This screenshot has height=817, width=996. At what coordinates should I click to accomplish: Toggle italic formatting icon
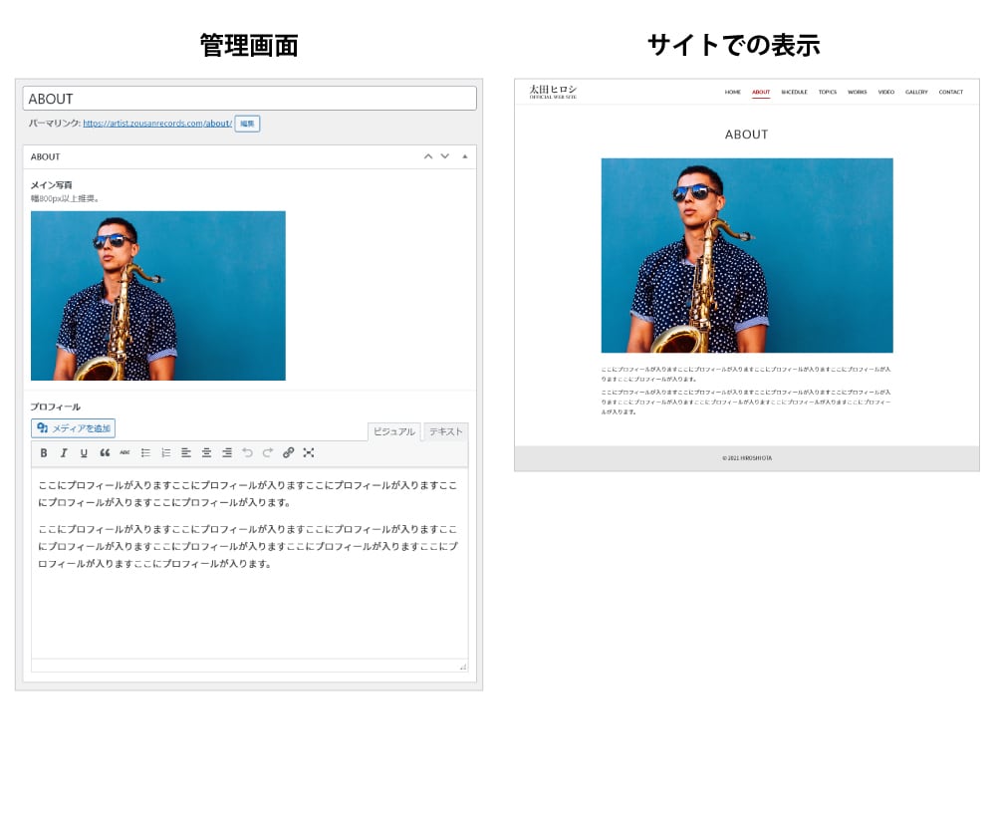[64, 453]
